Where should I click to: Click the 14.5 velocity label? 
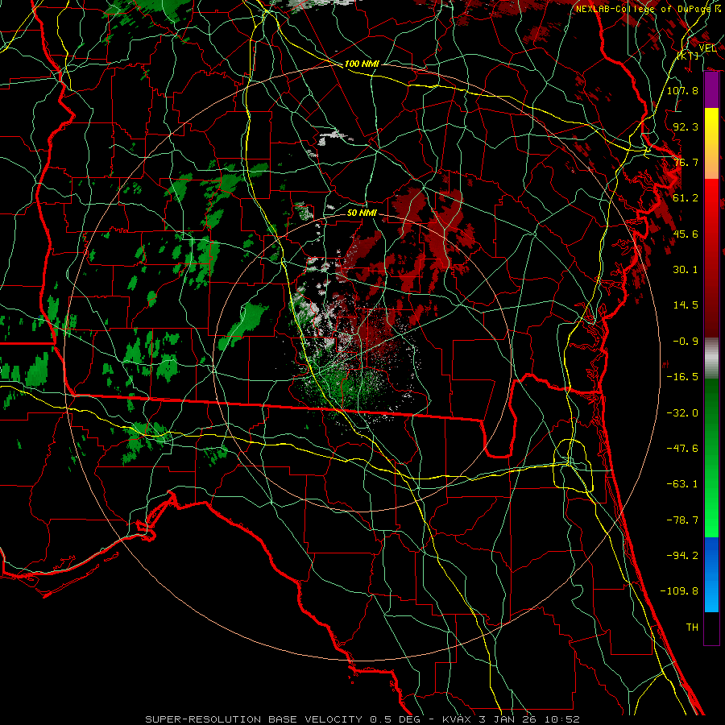click(x=686, y=305)
